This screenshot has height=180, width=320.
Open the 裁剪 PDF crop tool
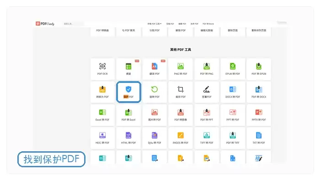[x=181, y=92]
